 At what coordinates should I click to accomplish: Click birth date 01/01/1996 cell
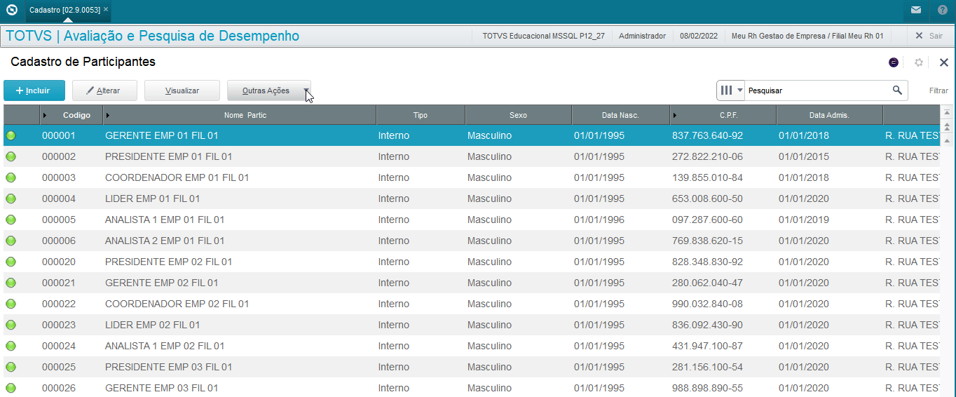coord(599,220)
